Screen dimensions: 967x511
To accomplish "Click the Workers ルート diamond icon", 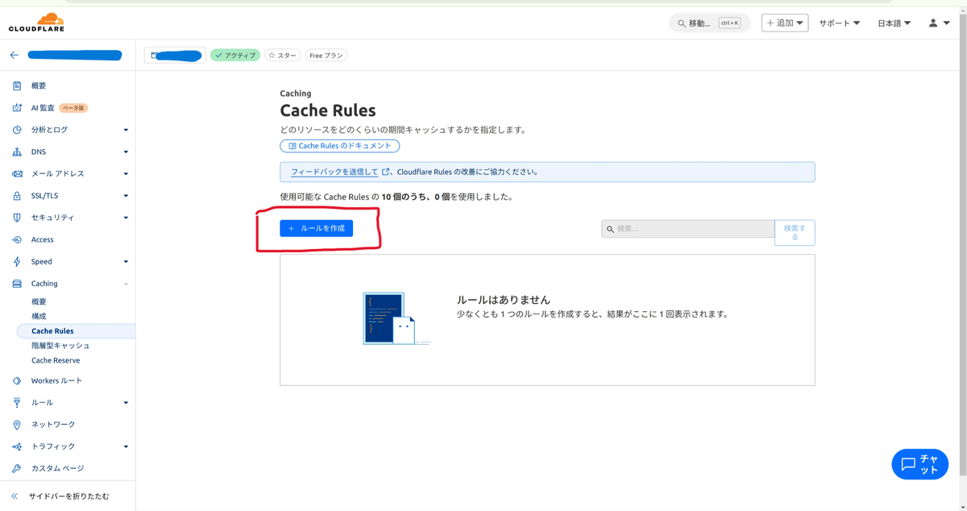I will pos(17,380).
